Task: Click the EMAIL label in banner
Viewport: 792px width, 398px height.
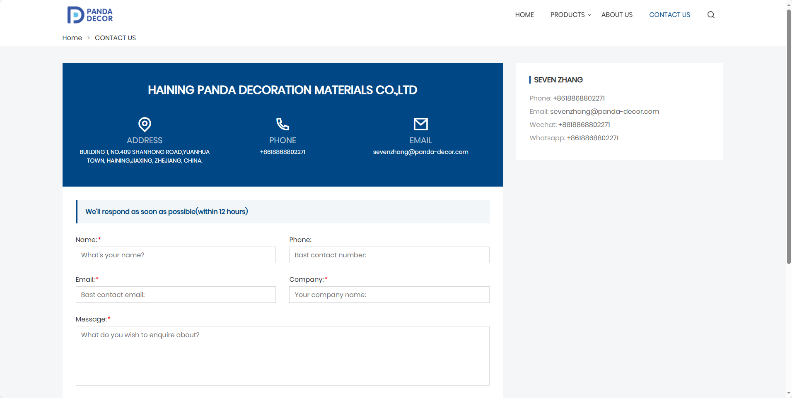Action: coord(421,140)
